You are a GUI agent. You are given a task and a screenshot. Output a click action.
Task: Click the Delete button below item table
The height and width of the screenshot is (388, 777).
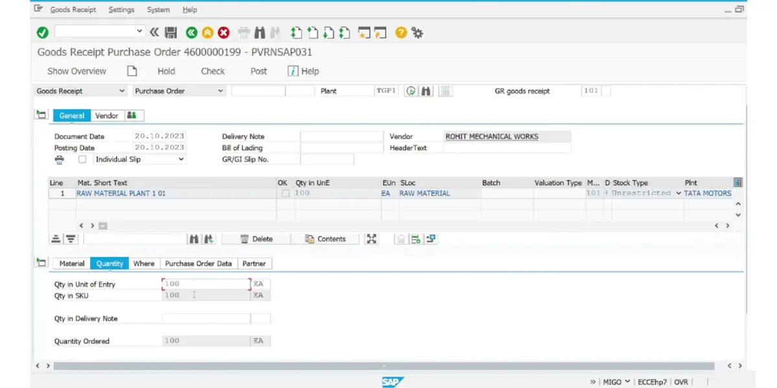(x=256, y=239)
